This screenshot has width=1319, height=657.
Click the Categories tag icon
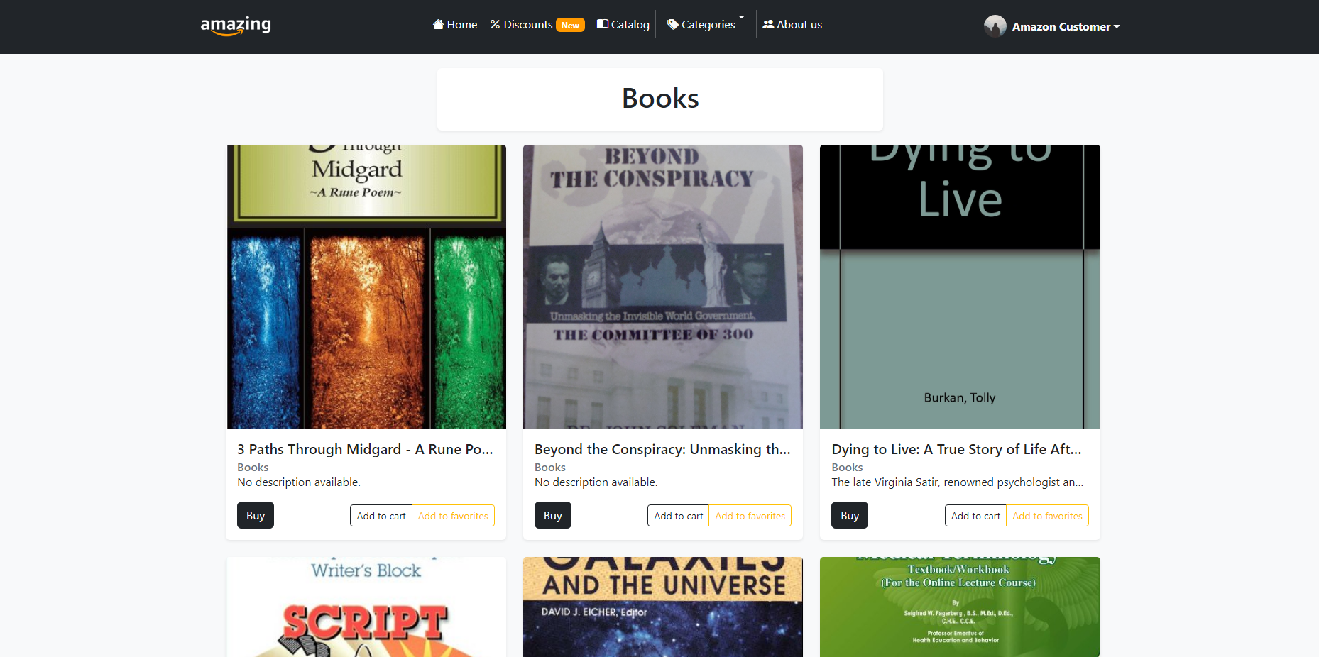673,24
